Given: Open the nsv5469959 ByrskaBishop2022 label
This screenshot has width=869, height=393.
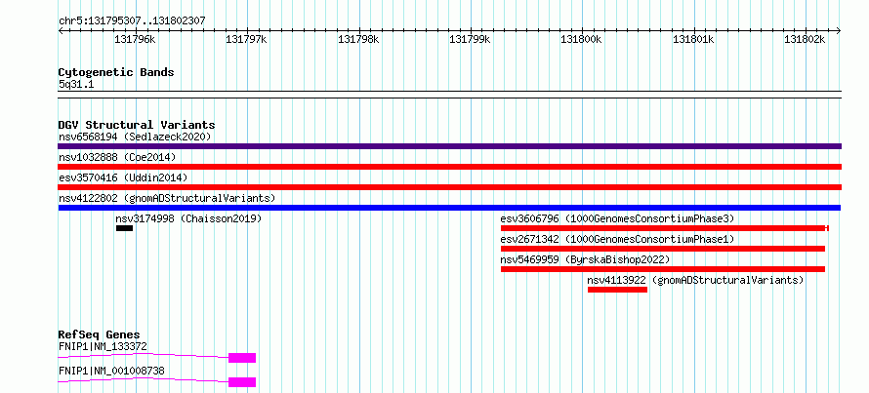Looking at the screenshot, I should coord(585,259).
